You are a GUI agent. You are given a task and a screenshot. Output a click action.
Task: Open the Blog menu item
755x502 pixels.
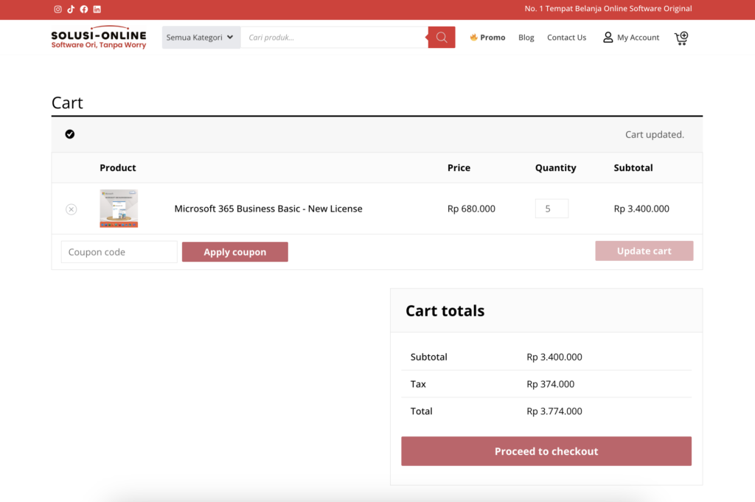click(526, 37)
